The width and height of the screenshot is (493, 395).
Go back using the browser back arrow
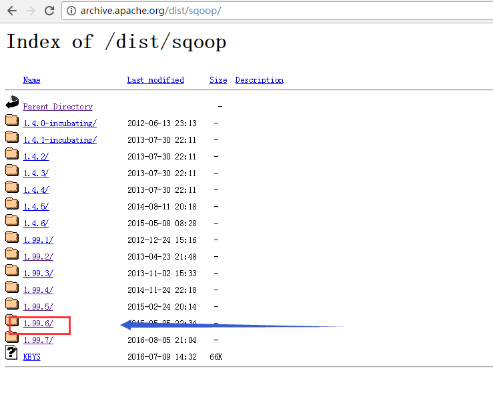tap(12, 11)
